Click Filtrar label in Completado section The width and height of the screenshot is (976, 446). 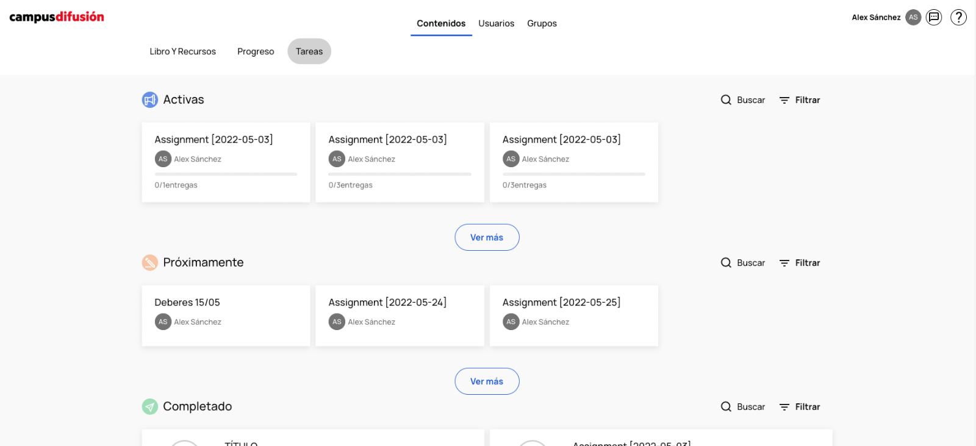[808, 407]
